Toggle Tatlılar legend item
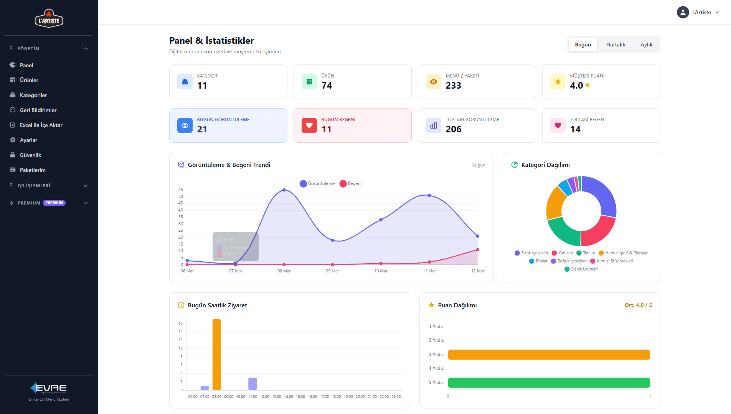This screenshot has width=731, height=414. tap(586, 253)
